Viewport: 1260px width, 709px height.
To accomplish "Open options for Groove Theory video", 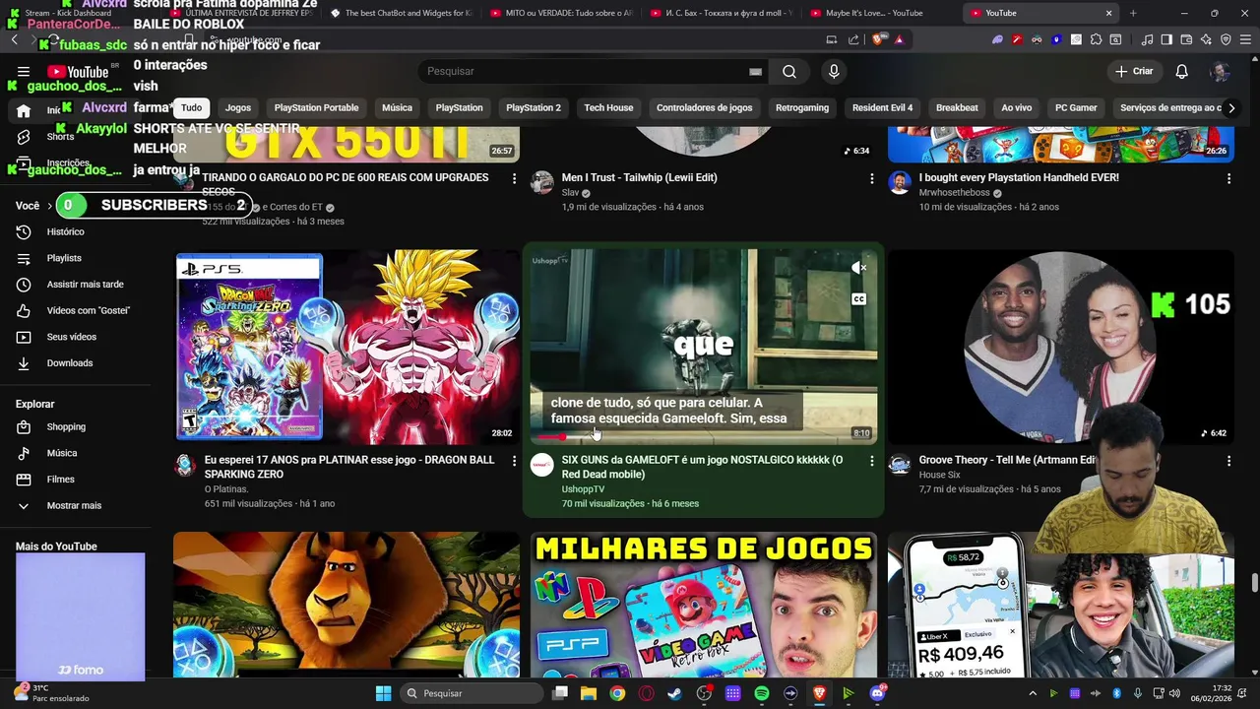I will click(x=1228, y=461).
